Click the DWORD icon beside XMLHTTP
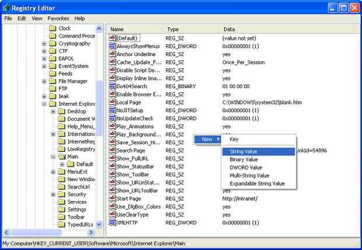The width and height of the screenshot is (362, 250). coord(112,223)
